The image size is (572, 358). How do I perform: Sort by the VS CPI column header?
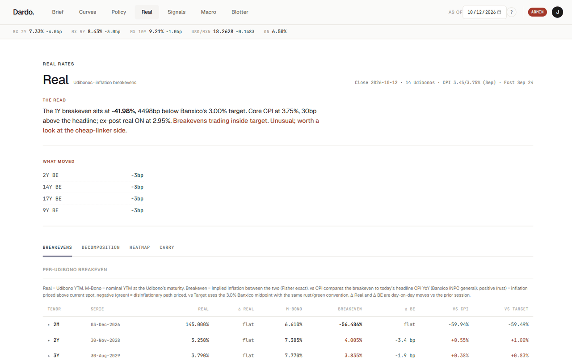(460, 309)
